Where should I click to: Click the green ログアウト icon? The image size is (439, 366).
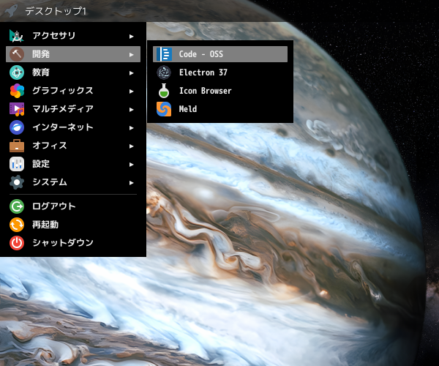pyautogui.click(x=17, y=206)
